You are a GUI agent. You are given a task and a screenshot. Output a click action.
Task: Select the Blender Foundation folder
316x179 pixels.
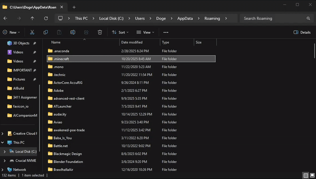tap(131, 162)
